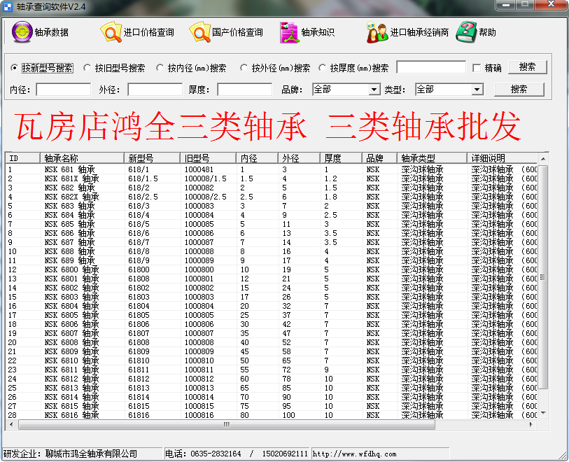This screenshot has width=569, height=462.
Task: Click the top 搜索 button beside 精确
Action: click(x=527, y=67)
